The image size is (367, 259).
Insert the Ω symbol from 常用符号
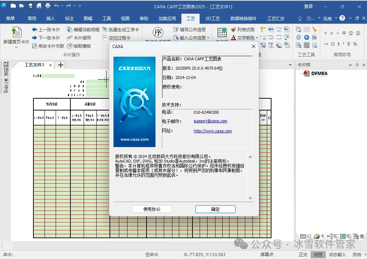333,44
